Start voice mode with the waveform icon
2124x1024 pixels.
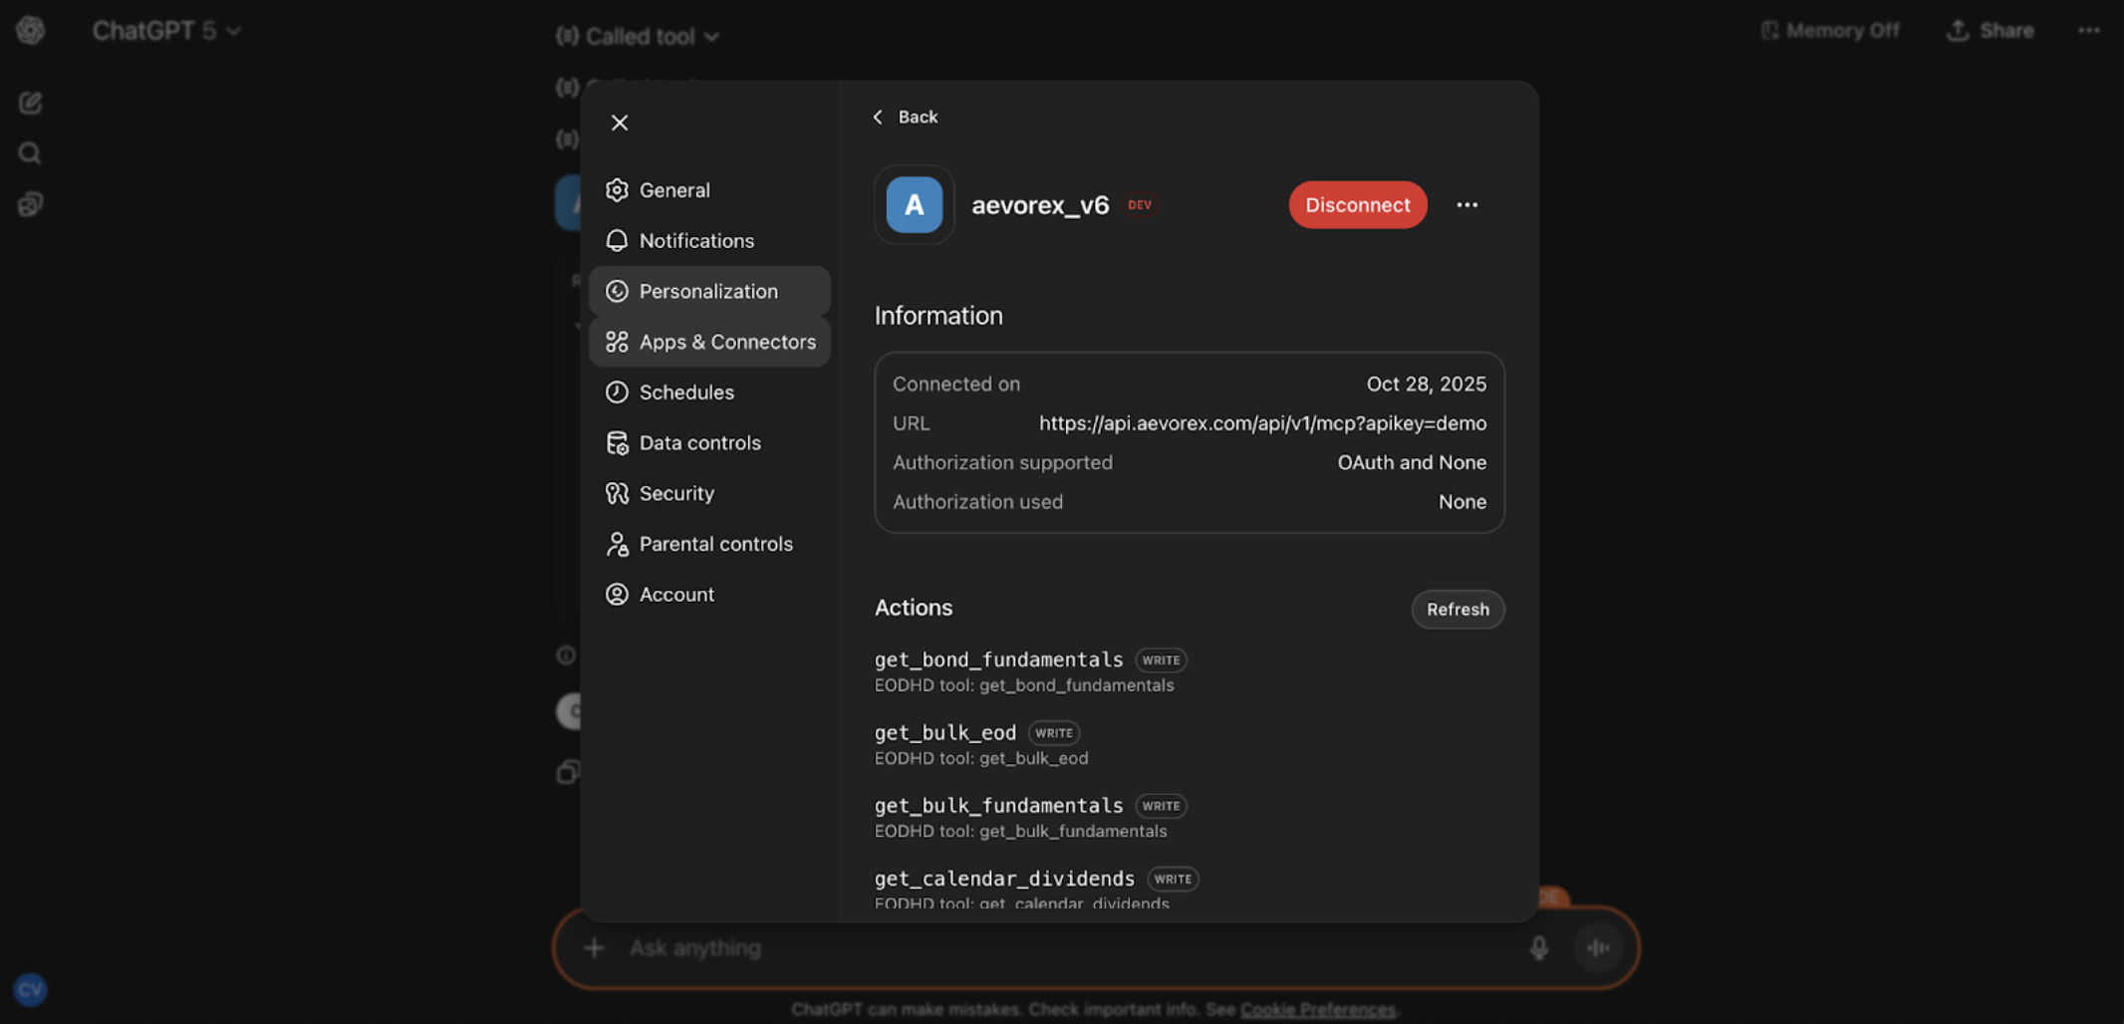(x=1597, y=947)
